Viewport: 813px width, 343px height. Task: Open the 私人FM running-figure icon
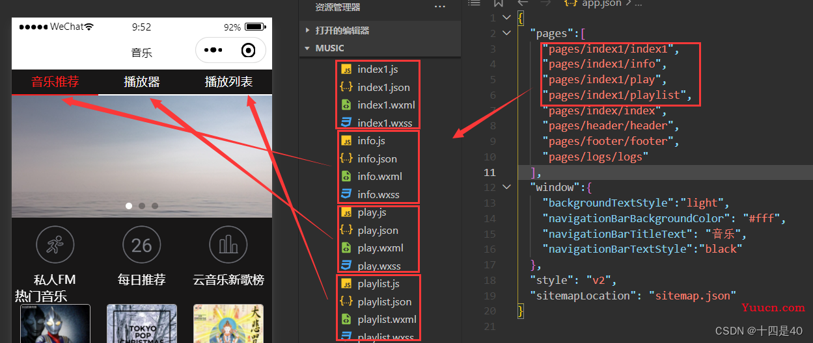[x=55, y=245]
